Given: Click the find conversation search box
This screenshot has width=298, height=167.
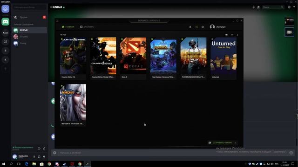Looking at the screenshot, I should [29, 7].
